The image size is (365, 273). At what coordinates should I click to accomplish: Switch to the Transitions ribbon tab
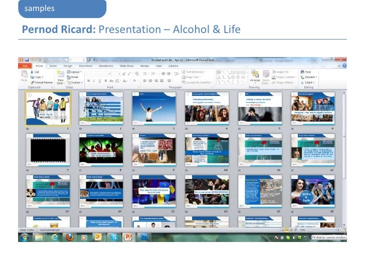85,66
